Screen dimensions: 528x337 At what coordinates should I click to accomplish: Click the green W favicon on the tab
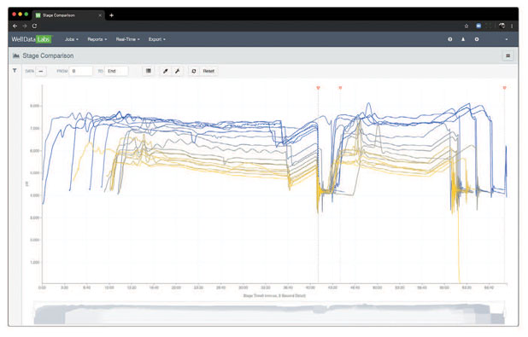pos(38,15)
